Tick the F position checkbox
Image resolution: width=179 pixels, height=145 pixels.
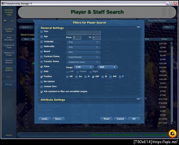(120, 77)
